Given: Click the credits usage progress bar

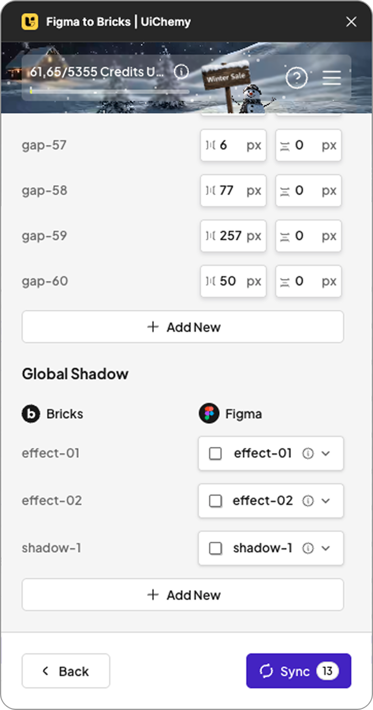Looking at the screenshot, I should [109, 92].
